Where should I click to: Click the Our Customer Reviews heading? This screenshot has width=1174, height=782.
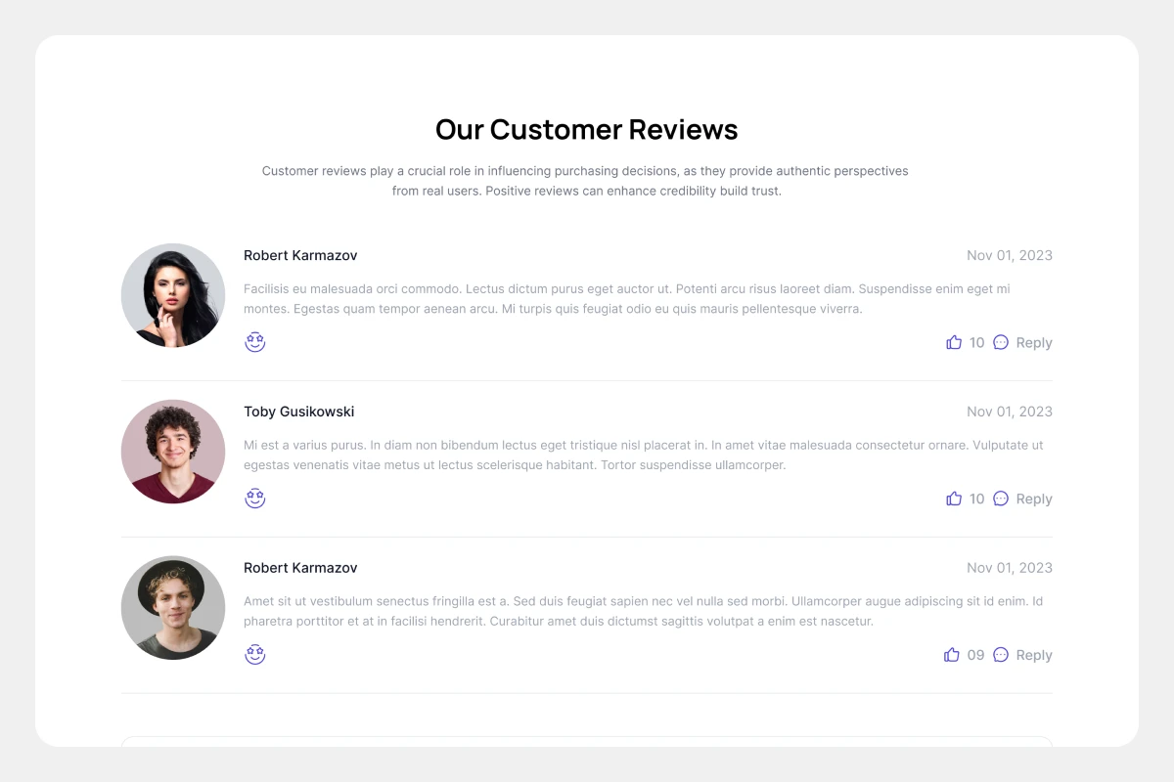(587, 129)
